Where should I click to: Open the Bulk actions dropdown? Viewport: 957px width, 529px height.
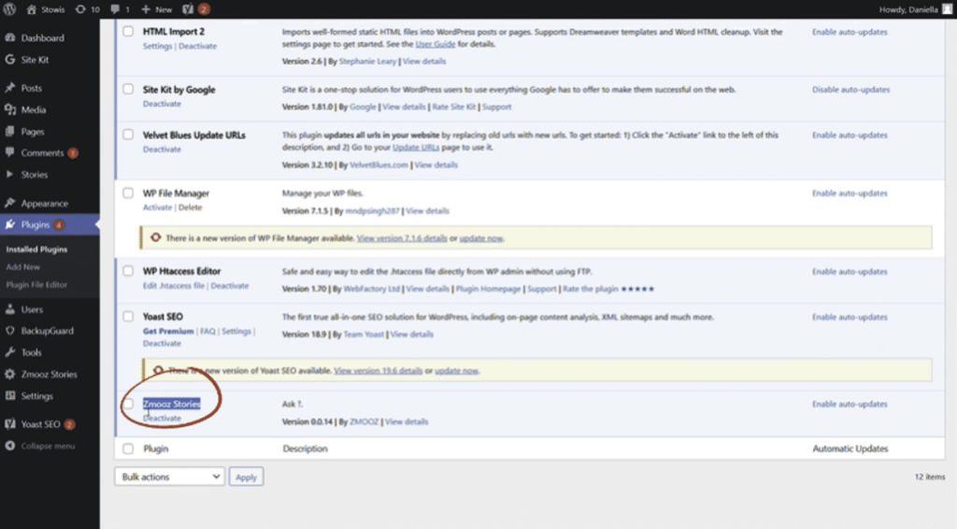pyautogui.click(x=169, y=477)
